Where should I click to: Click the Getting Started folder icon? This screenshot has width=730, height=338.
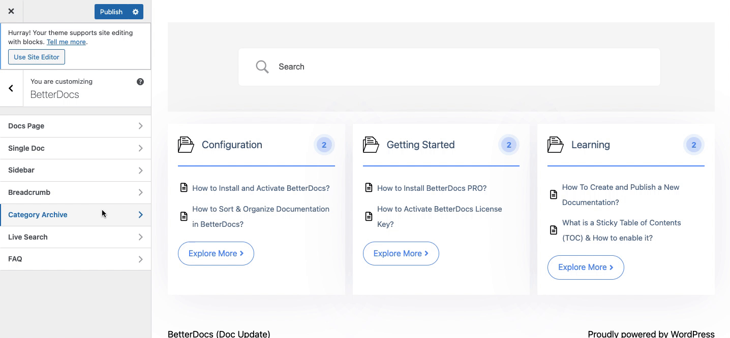pyautogui.click(x=371, y=145)
